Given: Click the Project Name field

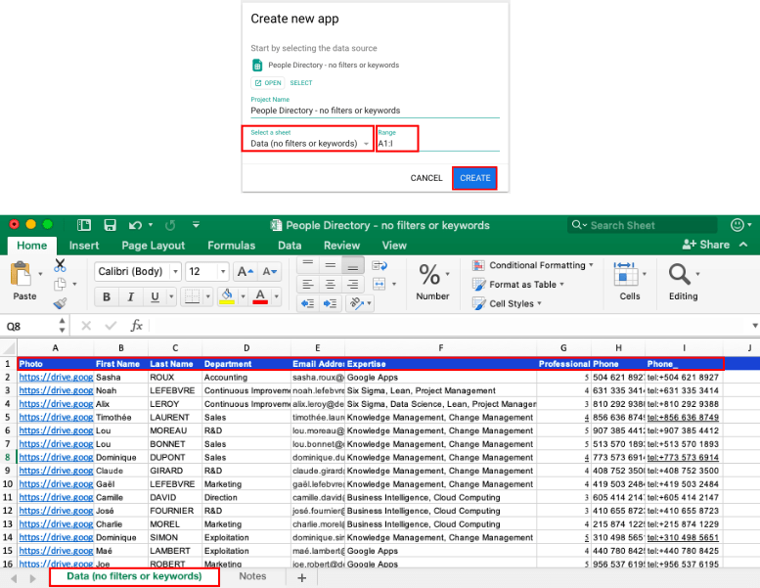Looking at the screenshot, I should click(x=375, y=111).
